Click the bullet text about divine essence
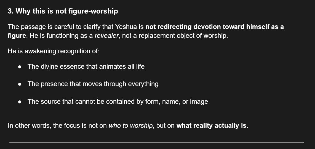The width and height of the screenshot is (315, 149). coord(86,66)
